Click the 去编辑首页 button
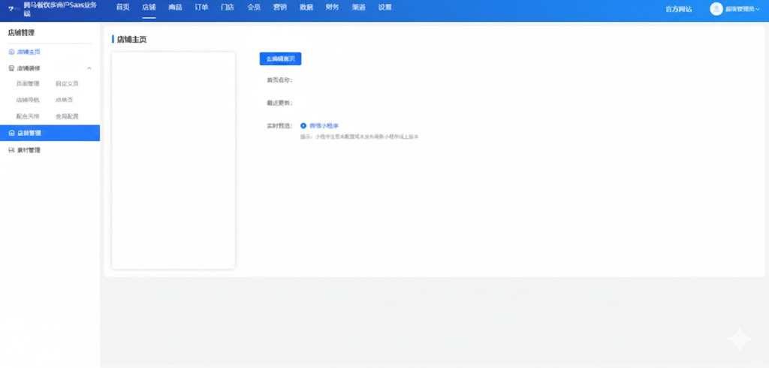Image resolution: width=769 pixels, height=368 pixels. coord(280,59)
